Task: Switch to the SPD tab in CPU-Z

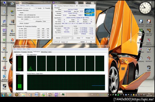Action: (x=77, y=6)
